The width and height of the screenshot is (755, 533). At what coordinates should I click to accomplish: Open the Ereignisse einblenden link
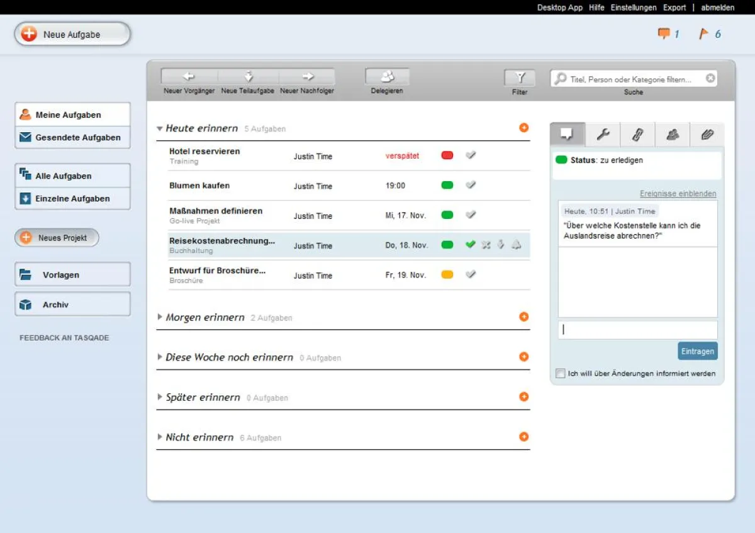click(678, 194)
